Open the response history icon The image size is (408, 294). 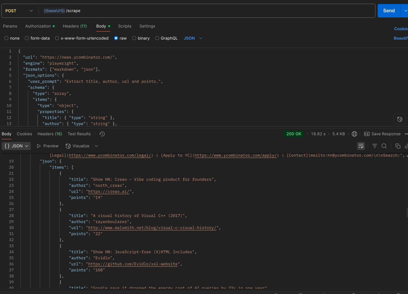click(102, 134)
